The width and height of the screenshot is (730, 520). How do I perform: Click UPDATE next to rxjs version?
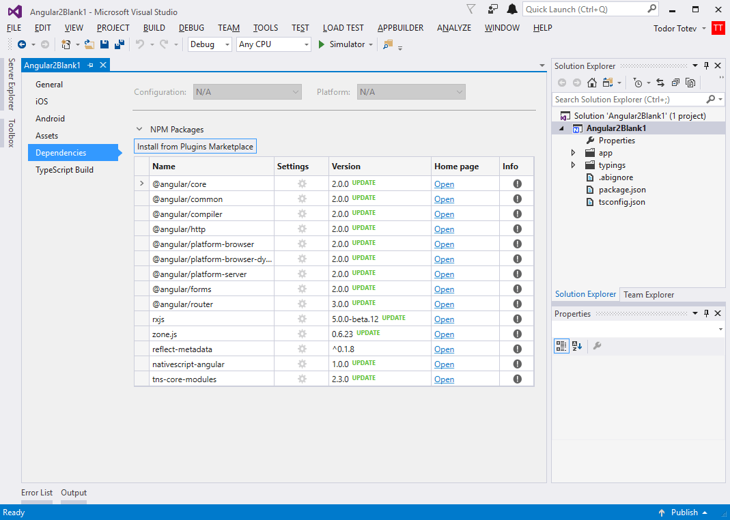(x=394, y=318)
